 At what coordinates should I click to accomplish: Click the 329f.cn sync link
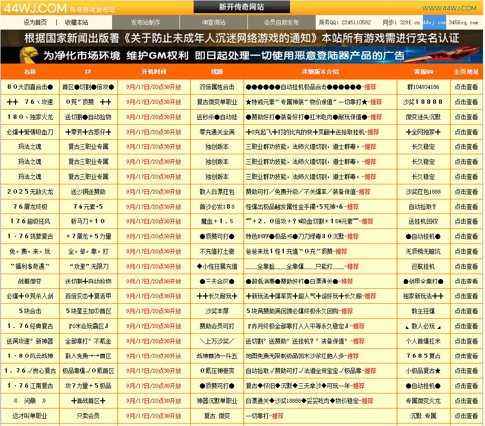tap(410, 22)
